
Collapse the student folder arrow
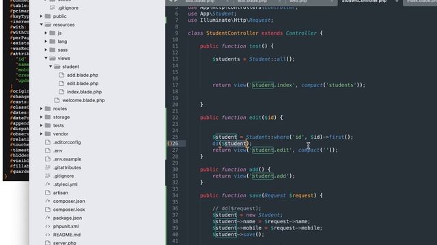click(x=51, y=67)
